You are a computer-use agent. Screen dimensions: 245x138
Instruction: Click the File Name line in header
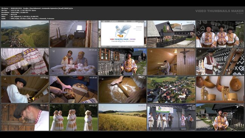pyautogui.click(x=37, y=8)
